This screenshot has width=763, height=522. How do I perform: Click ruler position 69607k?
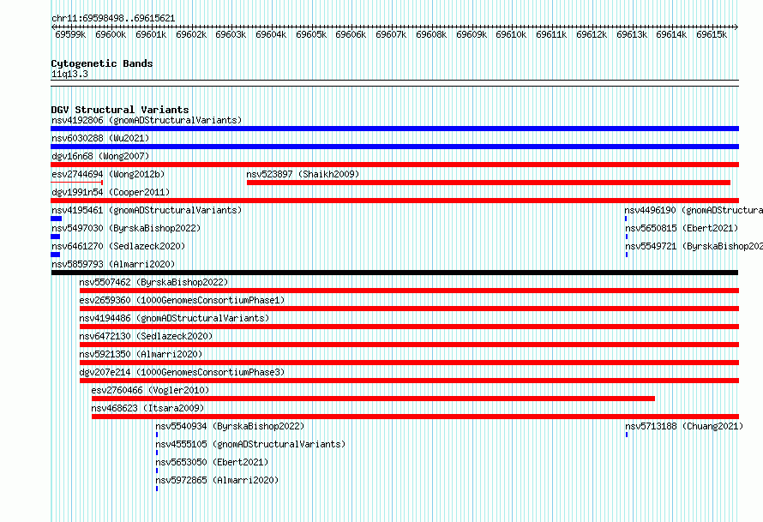point(391,34)
